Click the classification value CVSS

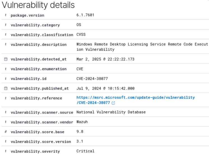[81, 35]
